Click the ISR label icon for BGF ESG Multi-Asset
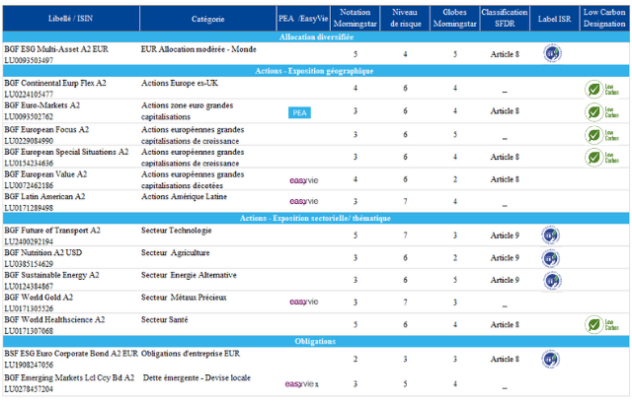The image size is (632, 404). click(552, 53)
